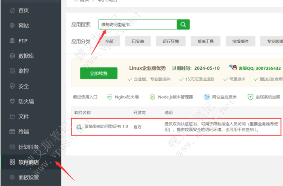This screenshot has width=283, height=186.
Task: Select the 系统工具 category tab
Action: (205, 42)
